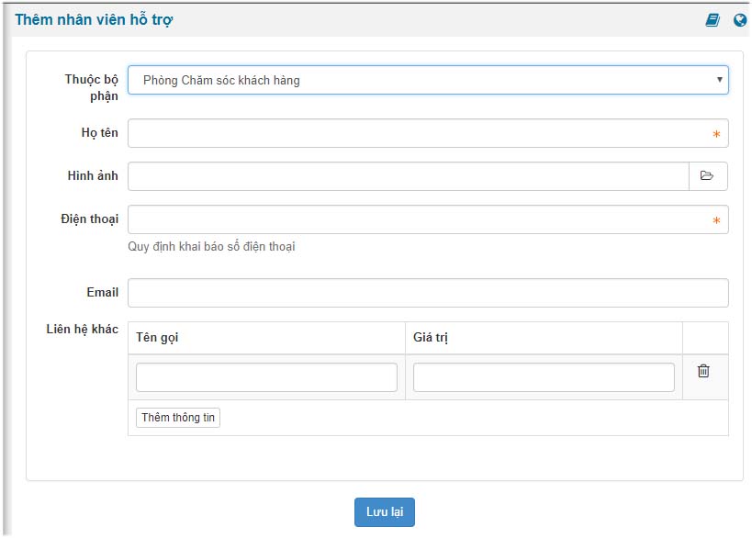
Task: Open Quy định khai báo số điện thoại link
Action: (x=211, y=246)
